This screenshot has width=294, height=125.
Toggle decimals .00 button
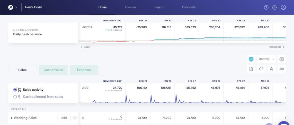click(x=282, y=69)
